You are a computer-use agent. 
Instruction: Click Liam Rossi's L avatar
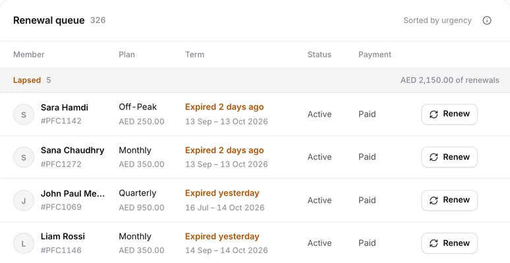pyautogui.click(x=24, y=243)
